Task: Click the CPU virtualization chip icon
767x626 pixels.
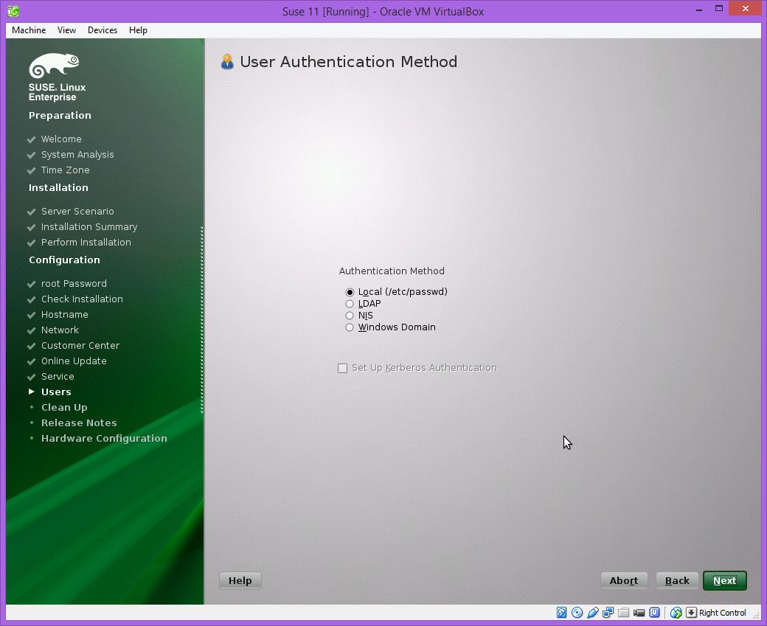Action: coord(654,612)
